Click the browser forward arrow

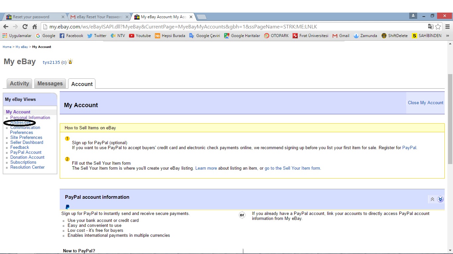coord(15,27)
